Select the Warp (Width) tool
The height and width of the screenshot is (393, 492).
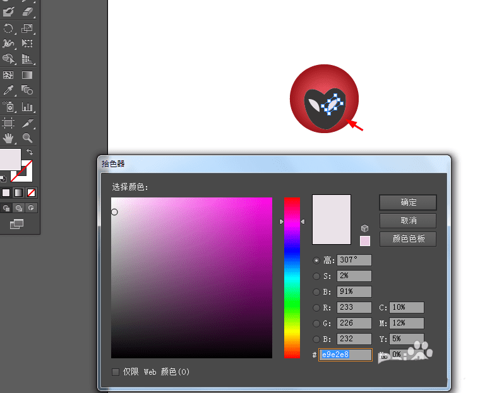pos(8,44)
